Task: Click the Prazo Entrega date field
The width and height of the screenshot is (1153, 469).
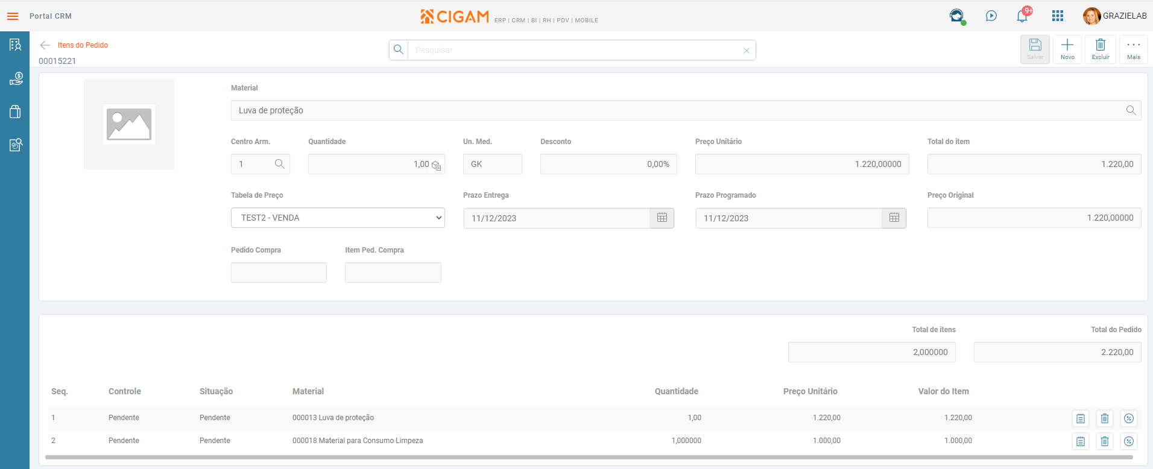Action: coord(557,218)
